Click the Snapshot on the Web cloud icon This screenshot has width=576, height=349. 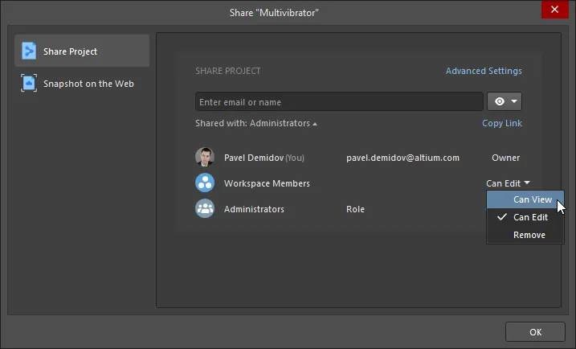coord(29,83)
